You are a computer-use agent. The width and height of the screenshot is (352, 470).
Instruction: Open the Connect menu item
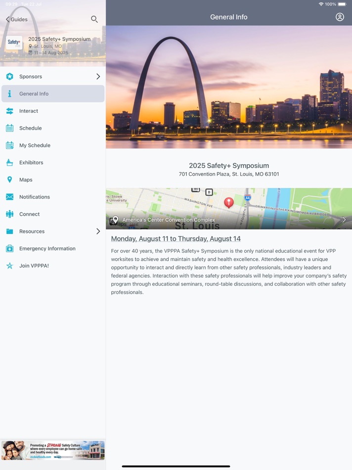[53, 214]
